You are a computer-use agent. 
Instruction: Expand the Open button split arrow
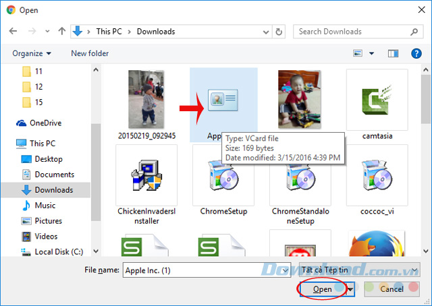tap(350, 290)
